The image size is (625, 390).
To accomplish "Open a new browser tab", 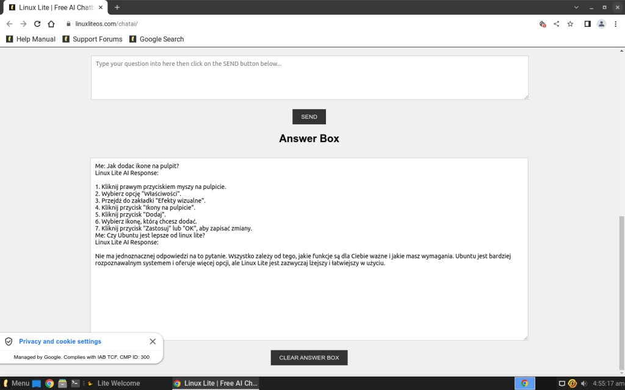I will coord(116,7).
